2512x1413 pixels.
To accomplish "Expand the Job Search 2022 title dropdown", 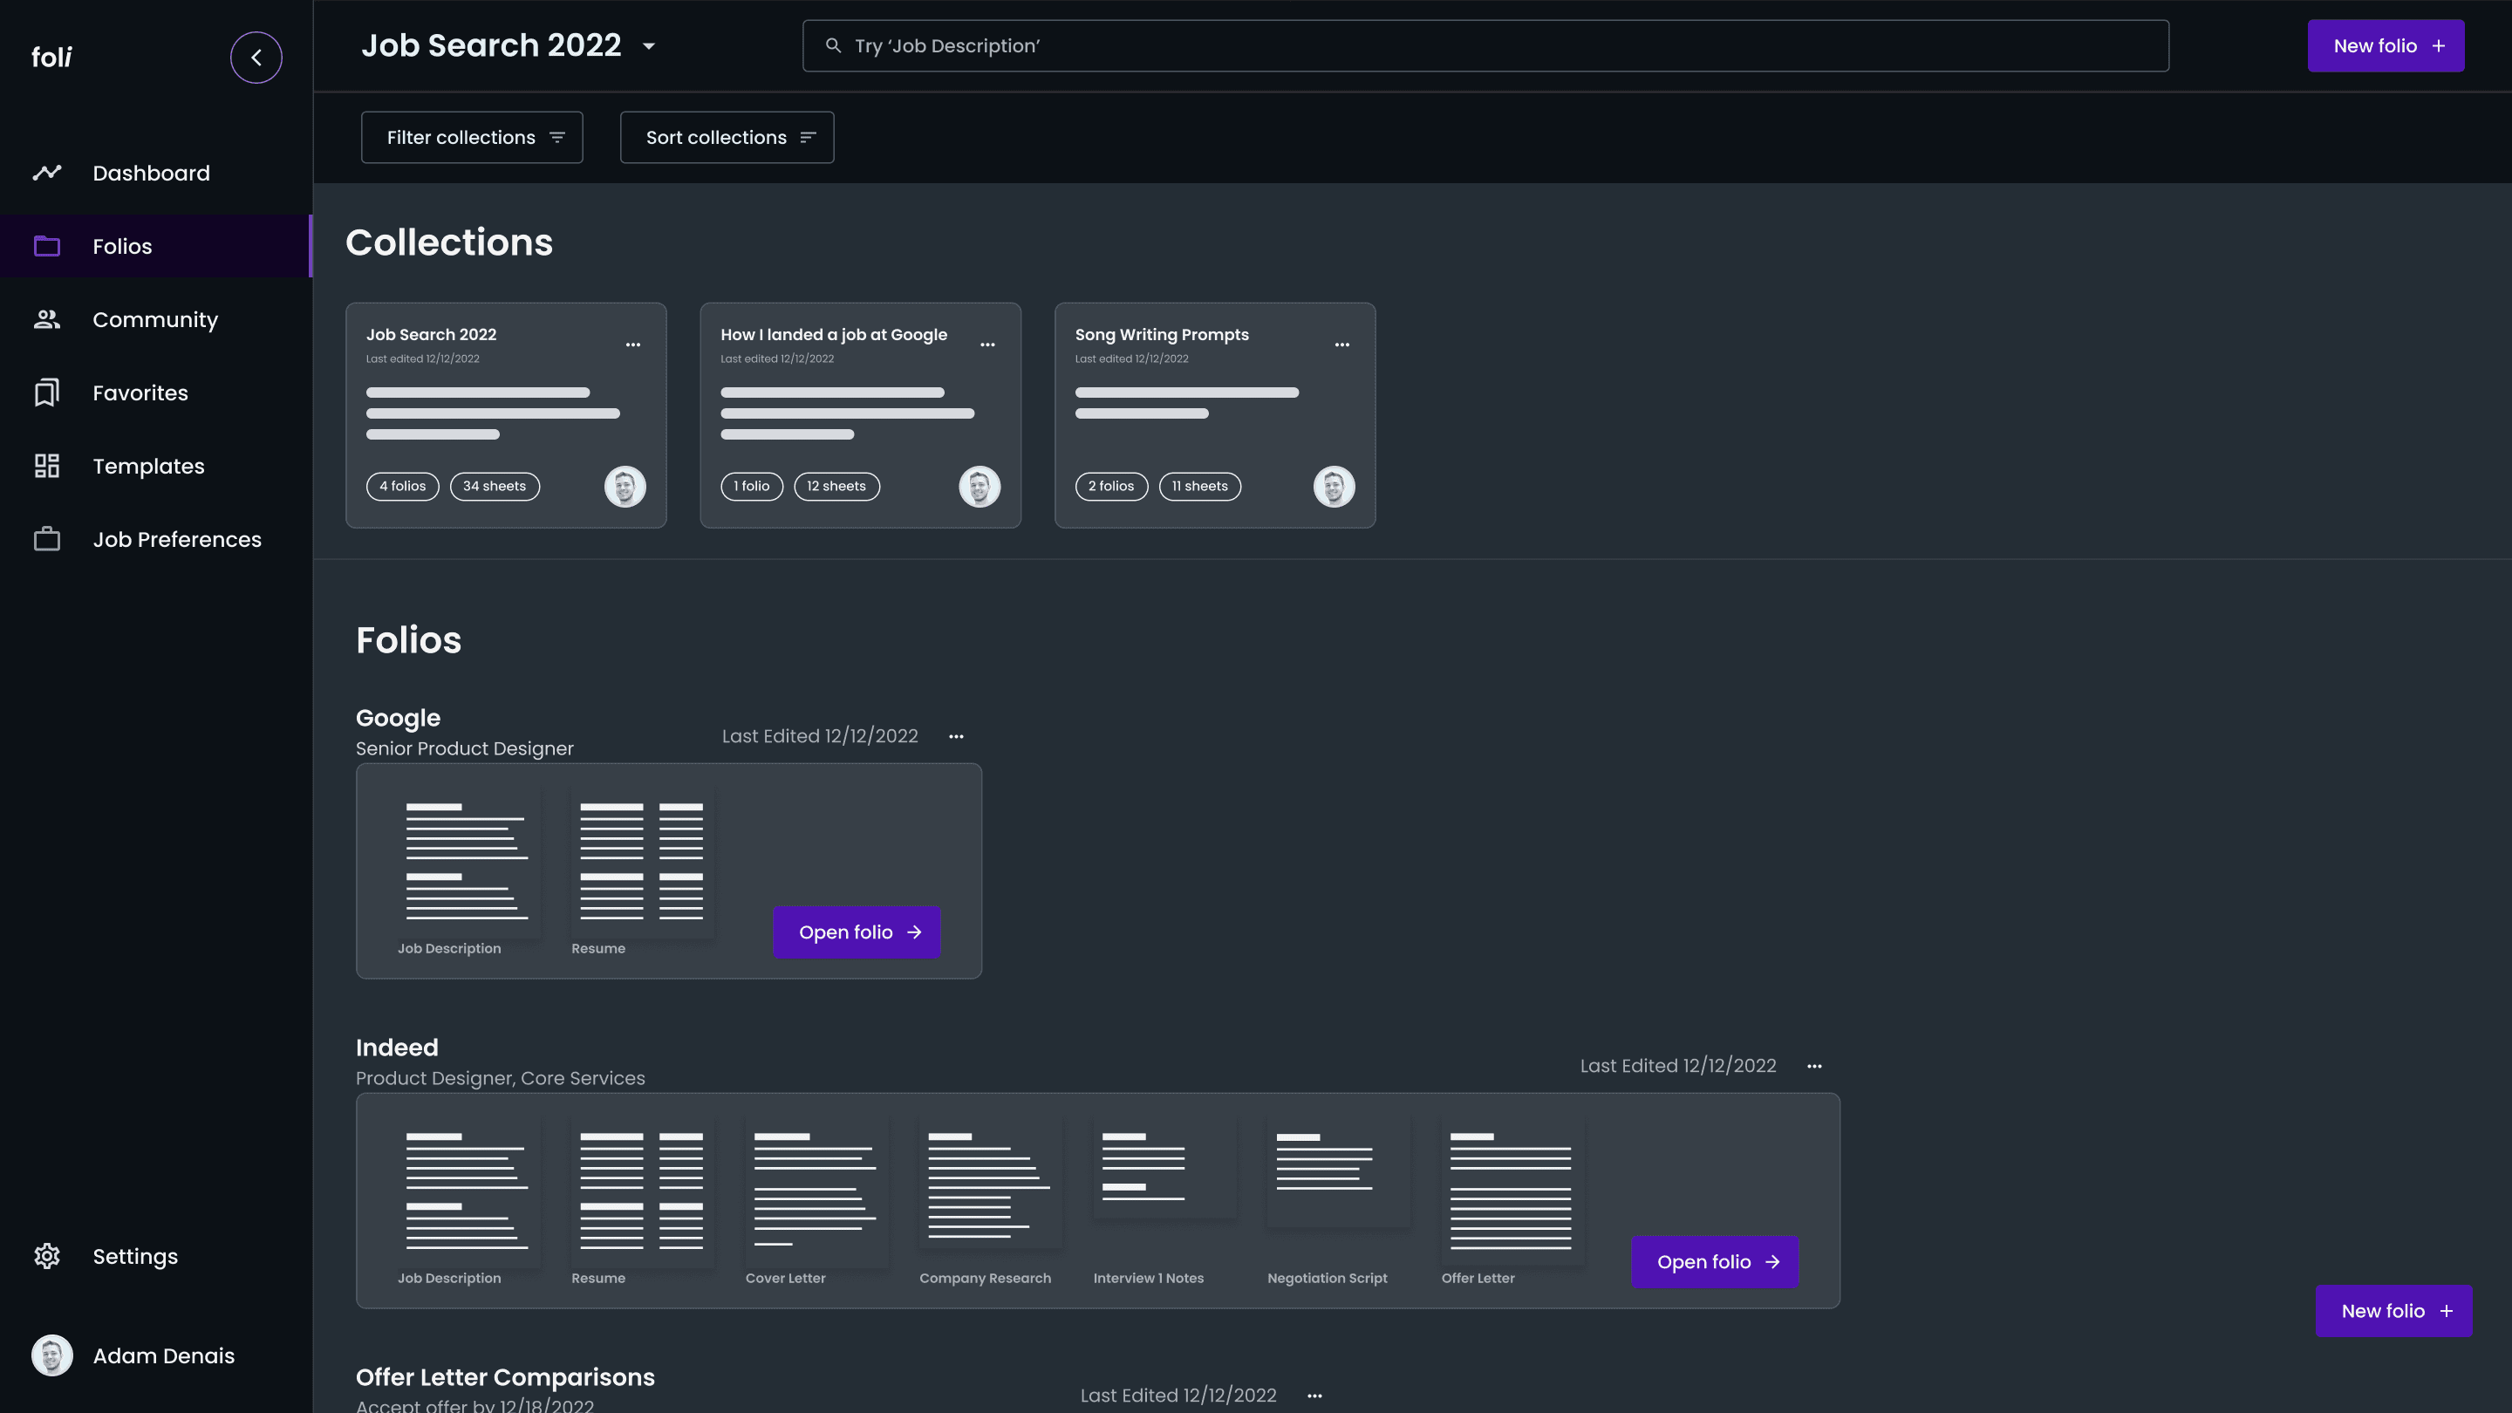I will click(648, 46).
